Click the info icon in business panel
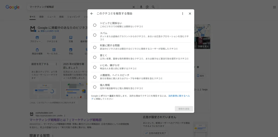The width and height of the screenshot is (278, 137). pos(198,67)
